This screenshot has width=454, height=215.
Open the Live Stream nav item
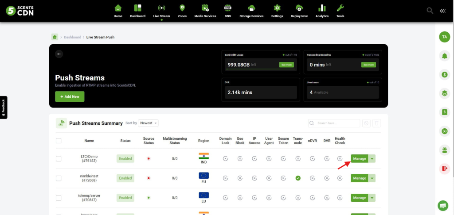[x=161, y=11]
